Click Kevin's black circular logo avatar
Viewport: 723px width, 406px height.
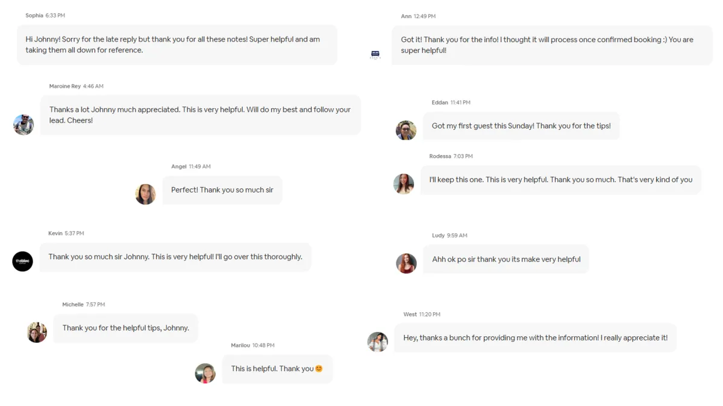(x=23, y=261)
